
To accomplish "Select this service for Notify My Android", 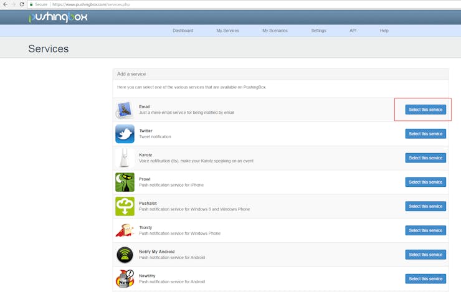I will (425, 255).
